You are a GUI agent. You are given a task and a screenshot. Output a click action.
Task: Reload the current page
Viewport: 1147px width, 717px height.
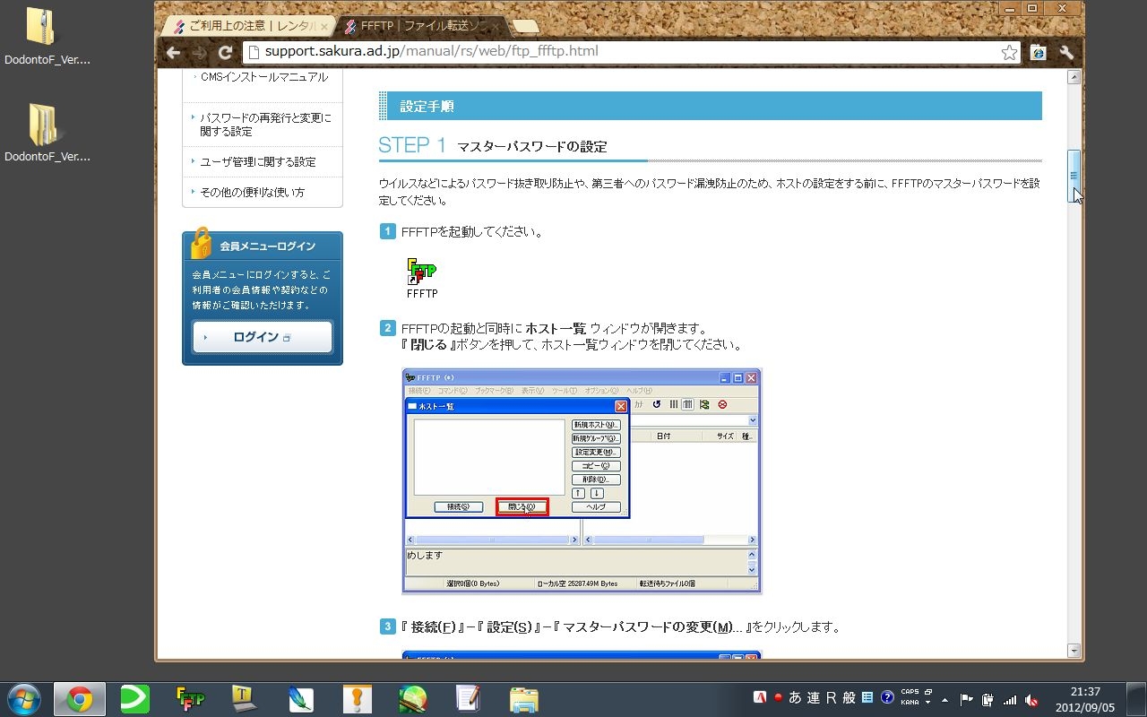(x=225, y=52)
